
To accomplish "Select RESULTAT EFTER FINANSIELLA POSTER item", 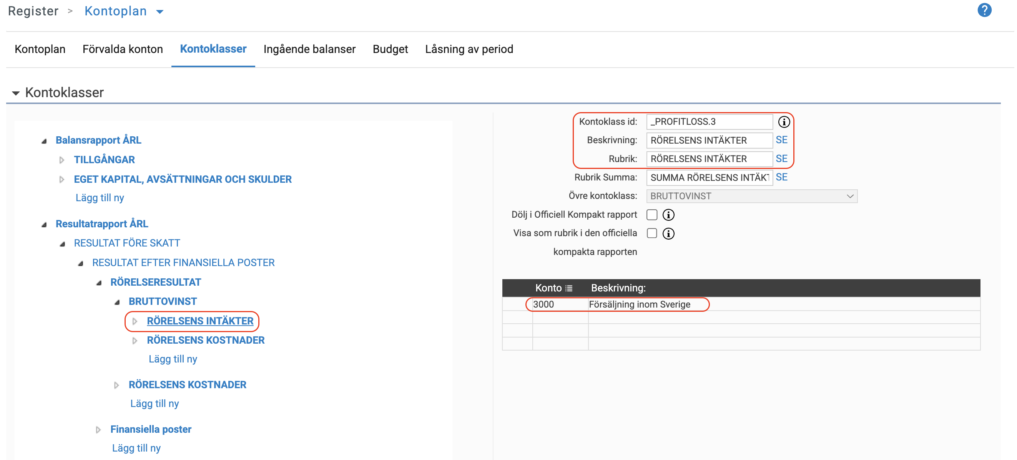I will (184, 263).
